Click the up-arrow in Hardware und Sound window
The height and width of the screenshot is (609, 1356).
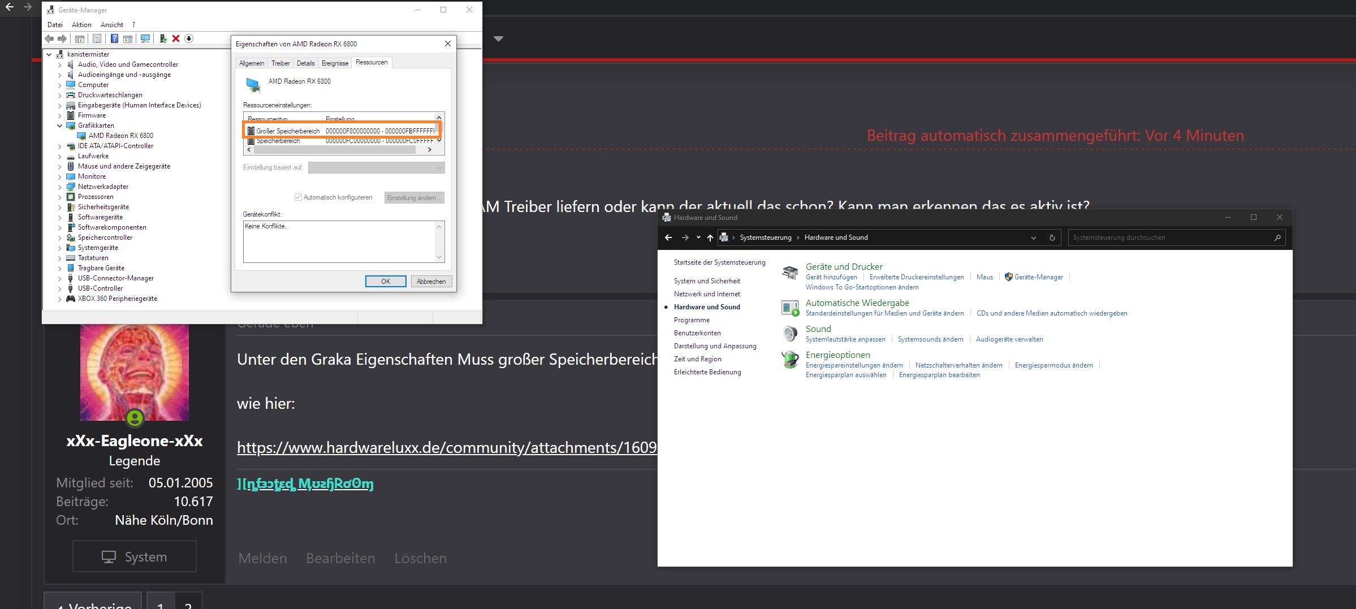click(x=710, y=237)
